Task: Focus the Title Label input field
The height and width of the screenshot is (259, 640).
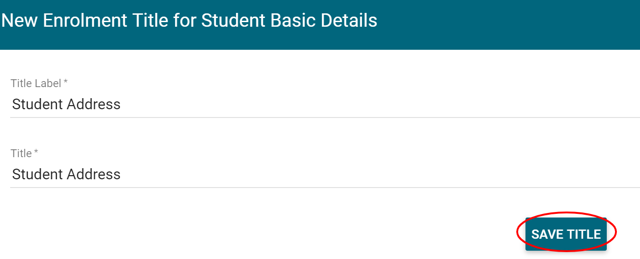Action: point(323,104)
